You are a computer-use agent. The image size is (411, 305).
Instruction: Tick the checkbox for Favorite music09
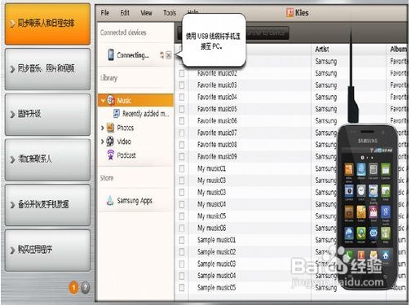coord(182,157)
